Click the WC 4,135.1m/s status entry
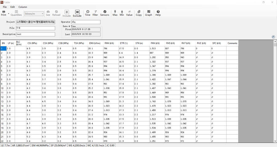Image resolution: width=277 pixels, height=147 pixels. (x=96, y=145)
